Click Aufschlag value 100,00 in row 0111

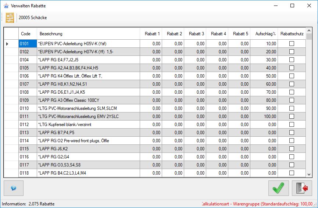tap(264, 116)
